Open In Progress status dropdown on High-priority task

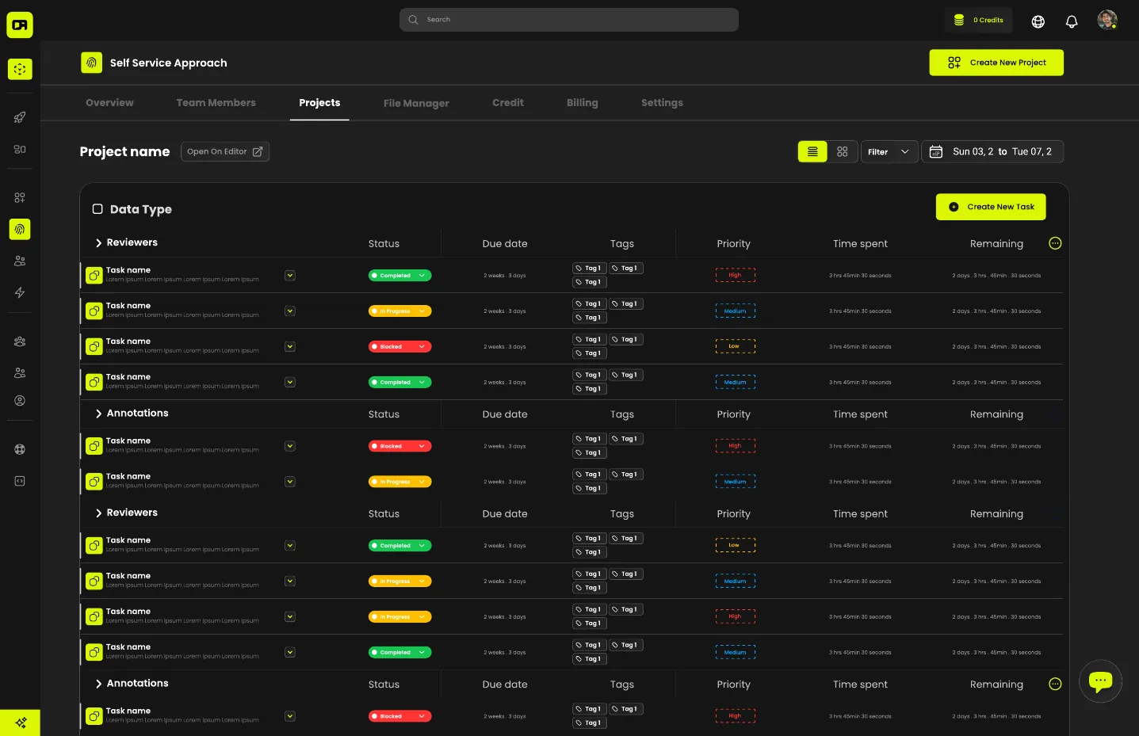(399, 616)
